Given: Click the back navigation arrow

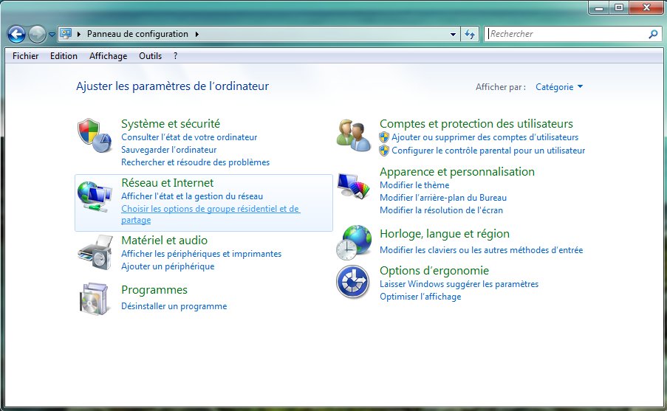Looking at the screenshot, I should coord(16,35).
